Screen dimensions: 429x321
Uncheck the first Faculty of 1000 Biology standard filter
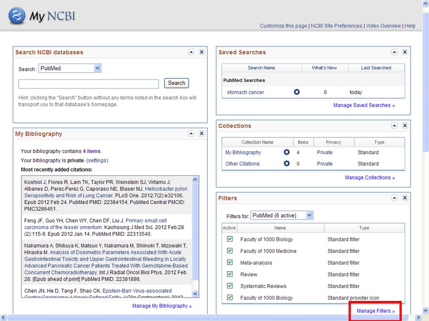point(230,239)
